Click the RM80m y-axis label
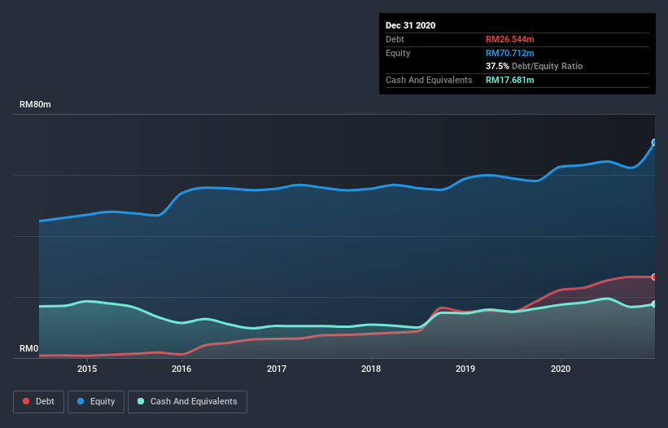The height and width of the screenshot is (428, 668). (35, 105)
